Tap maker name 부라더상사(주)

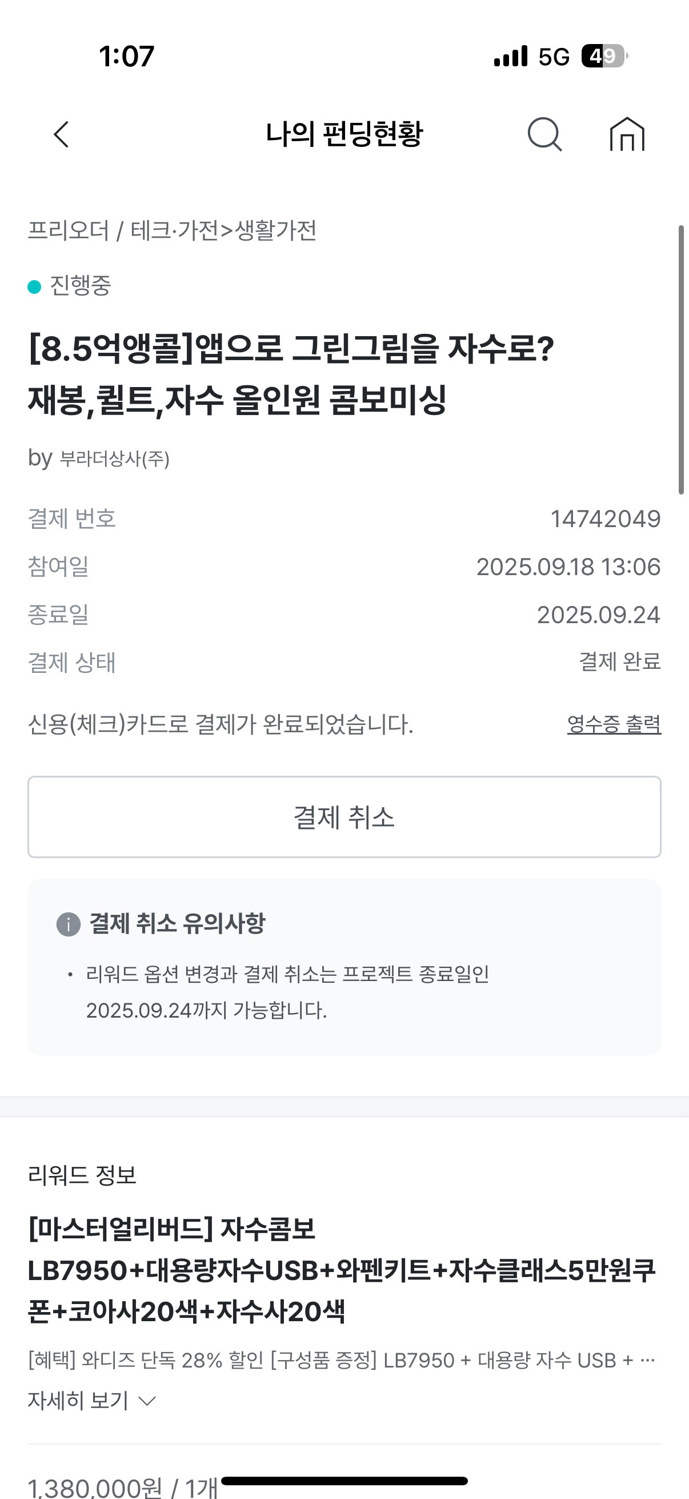click(x=114, y=459)
